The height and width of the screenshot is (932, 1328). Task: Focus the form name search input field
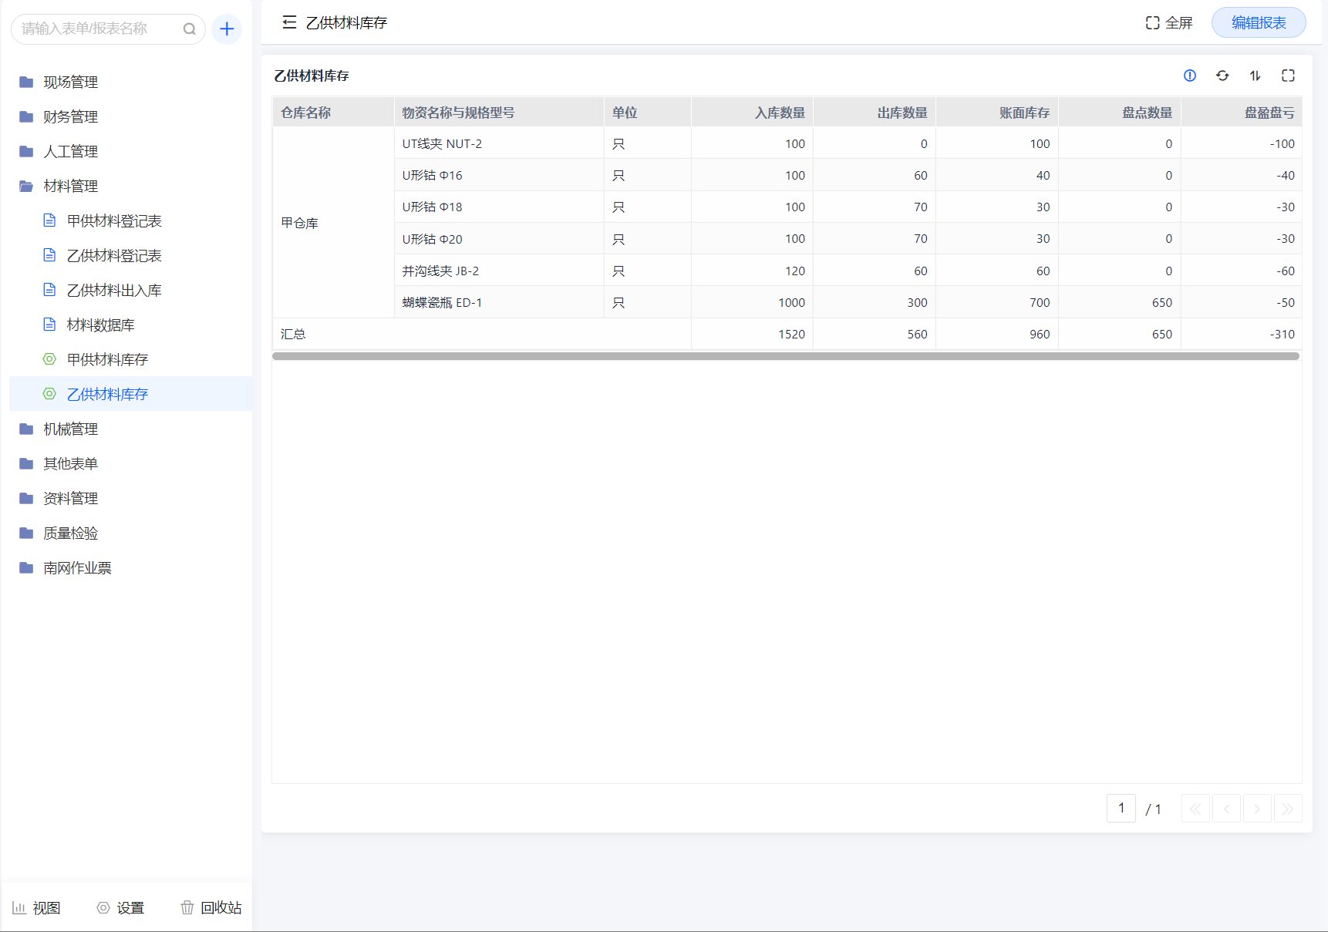(x=96, y=29)
